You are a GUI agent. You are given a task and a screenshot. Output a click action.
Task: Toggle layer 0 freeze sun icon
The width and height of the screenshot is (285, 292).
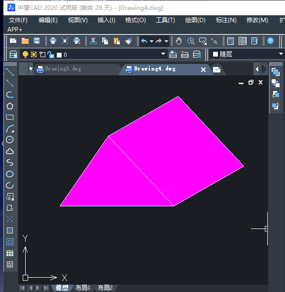pyautogui.click(x=34, y=55)
